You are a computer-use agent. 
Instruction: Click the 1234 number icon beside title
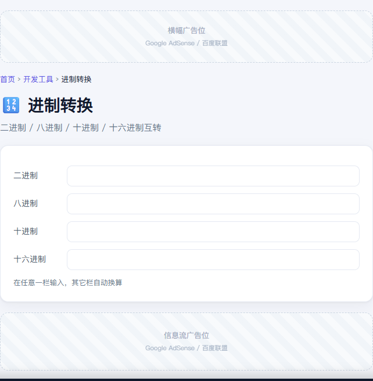point(11,105)
